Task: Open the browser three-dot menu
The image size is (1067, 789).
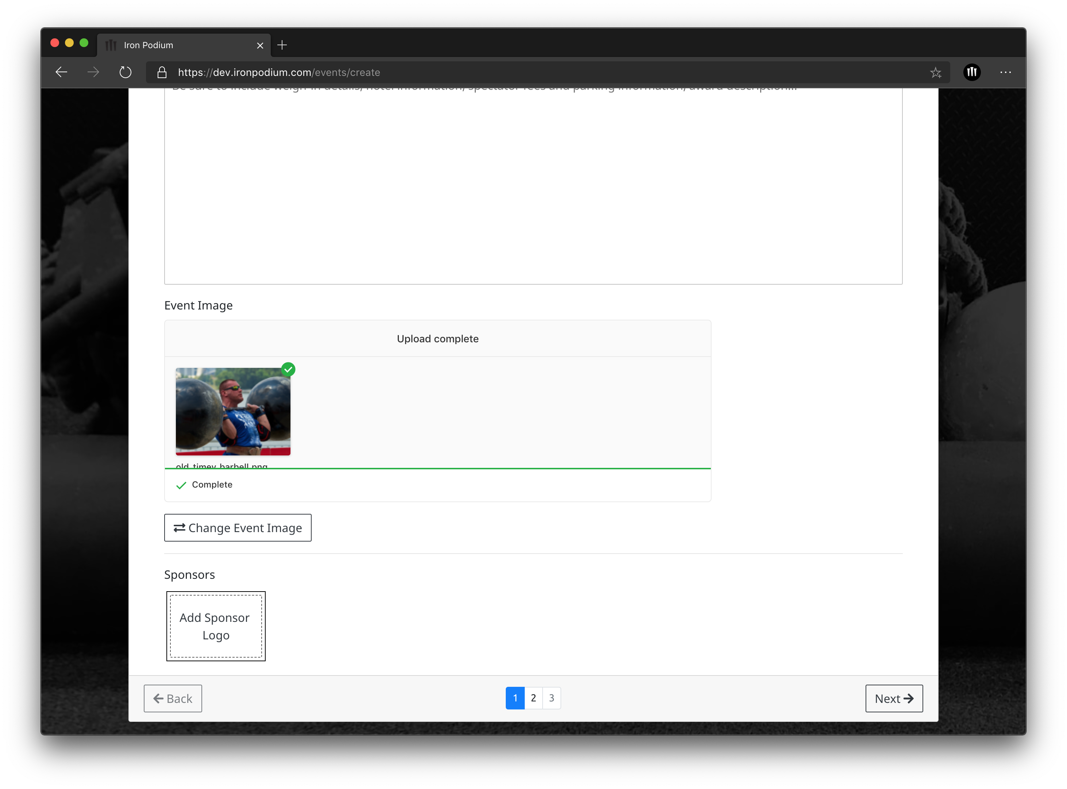Action: 1005,72
